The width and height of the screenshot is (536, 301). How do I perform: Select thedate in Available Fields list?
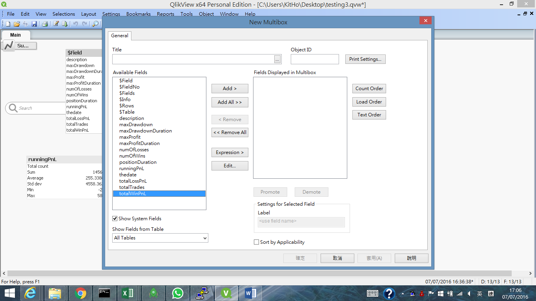159,175
